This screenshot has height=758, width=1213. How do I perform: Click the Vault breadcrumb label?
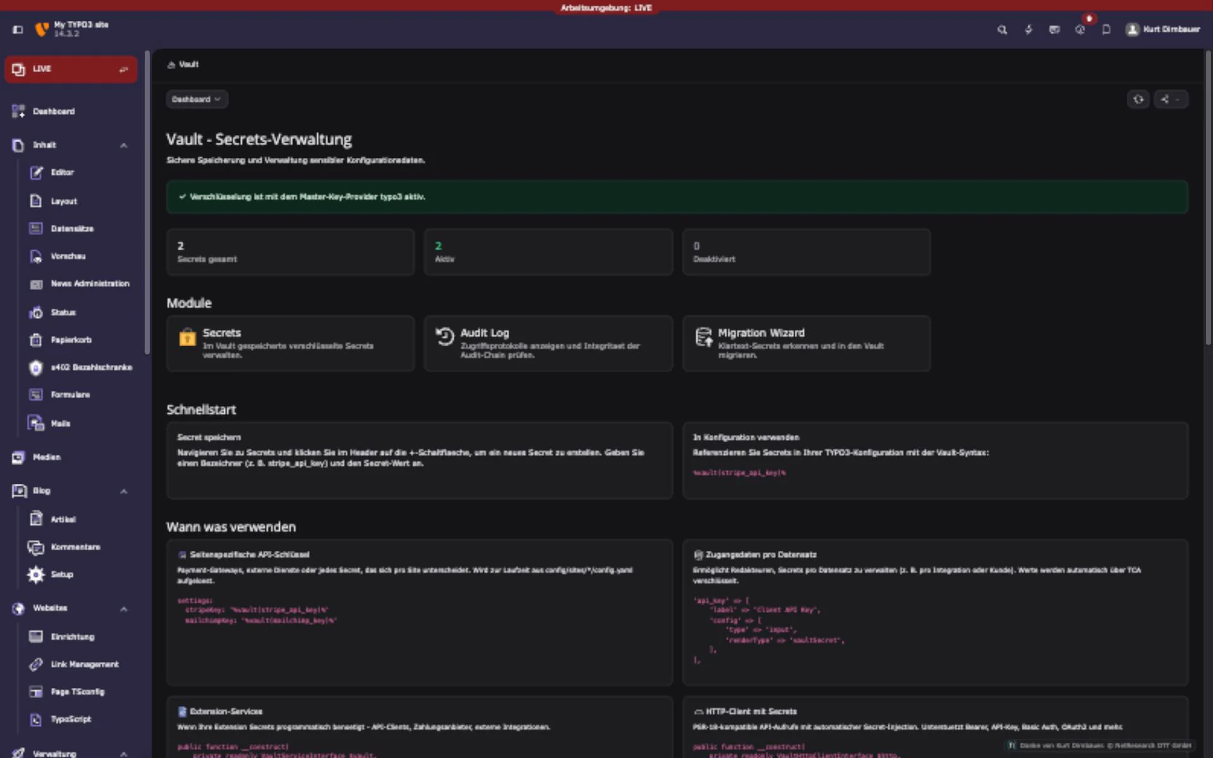tap(188, 64)
